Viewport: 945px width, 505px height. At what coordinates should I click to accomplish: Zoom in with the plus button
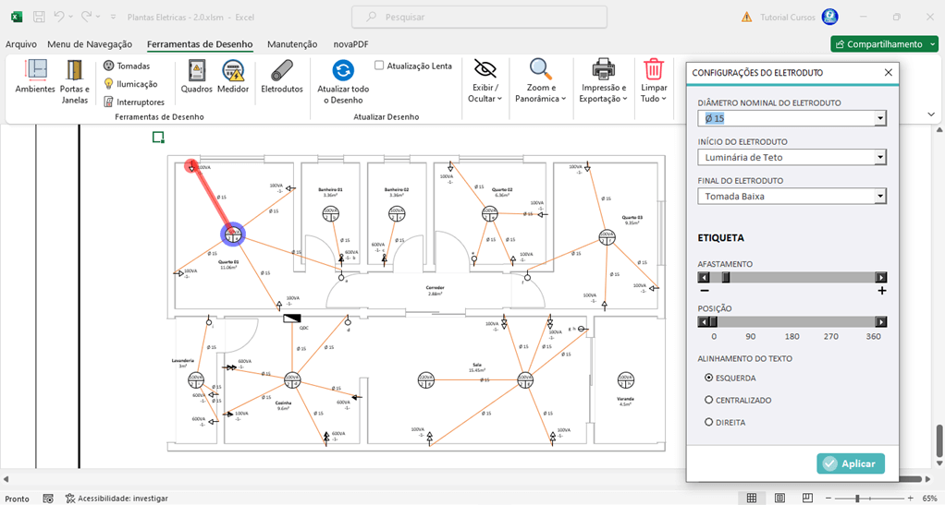[x=910, y=499]
